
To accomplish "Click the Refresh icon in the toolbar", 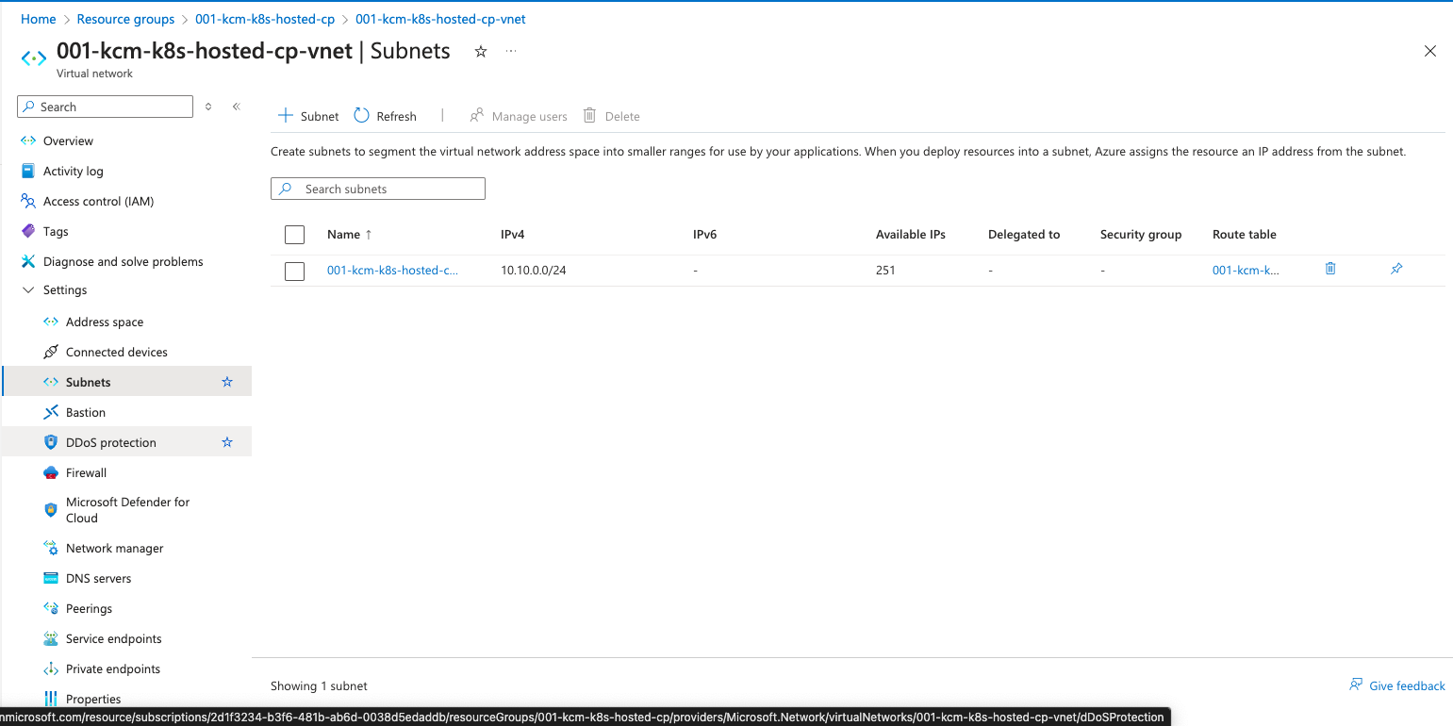I will click(362, 116).
